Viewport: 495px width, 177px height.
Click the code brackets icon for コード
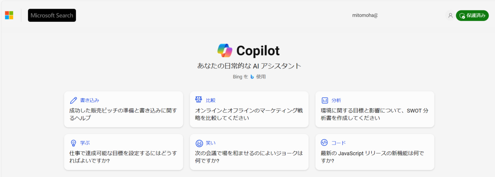point(324,142)
